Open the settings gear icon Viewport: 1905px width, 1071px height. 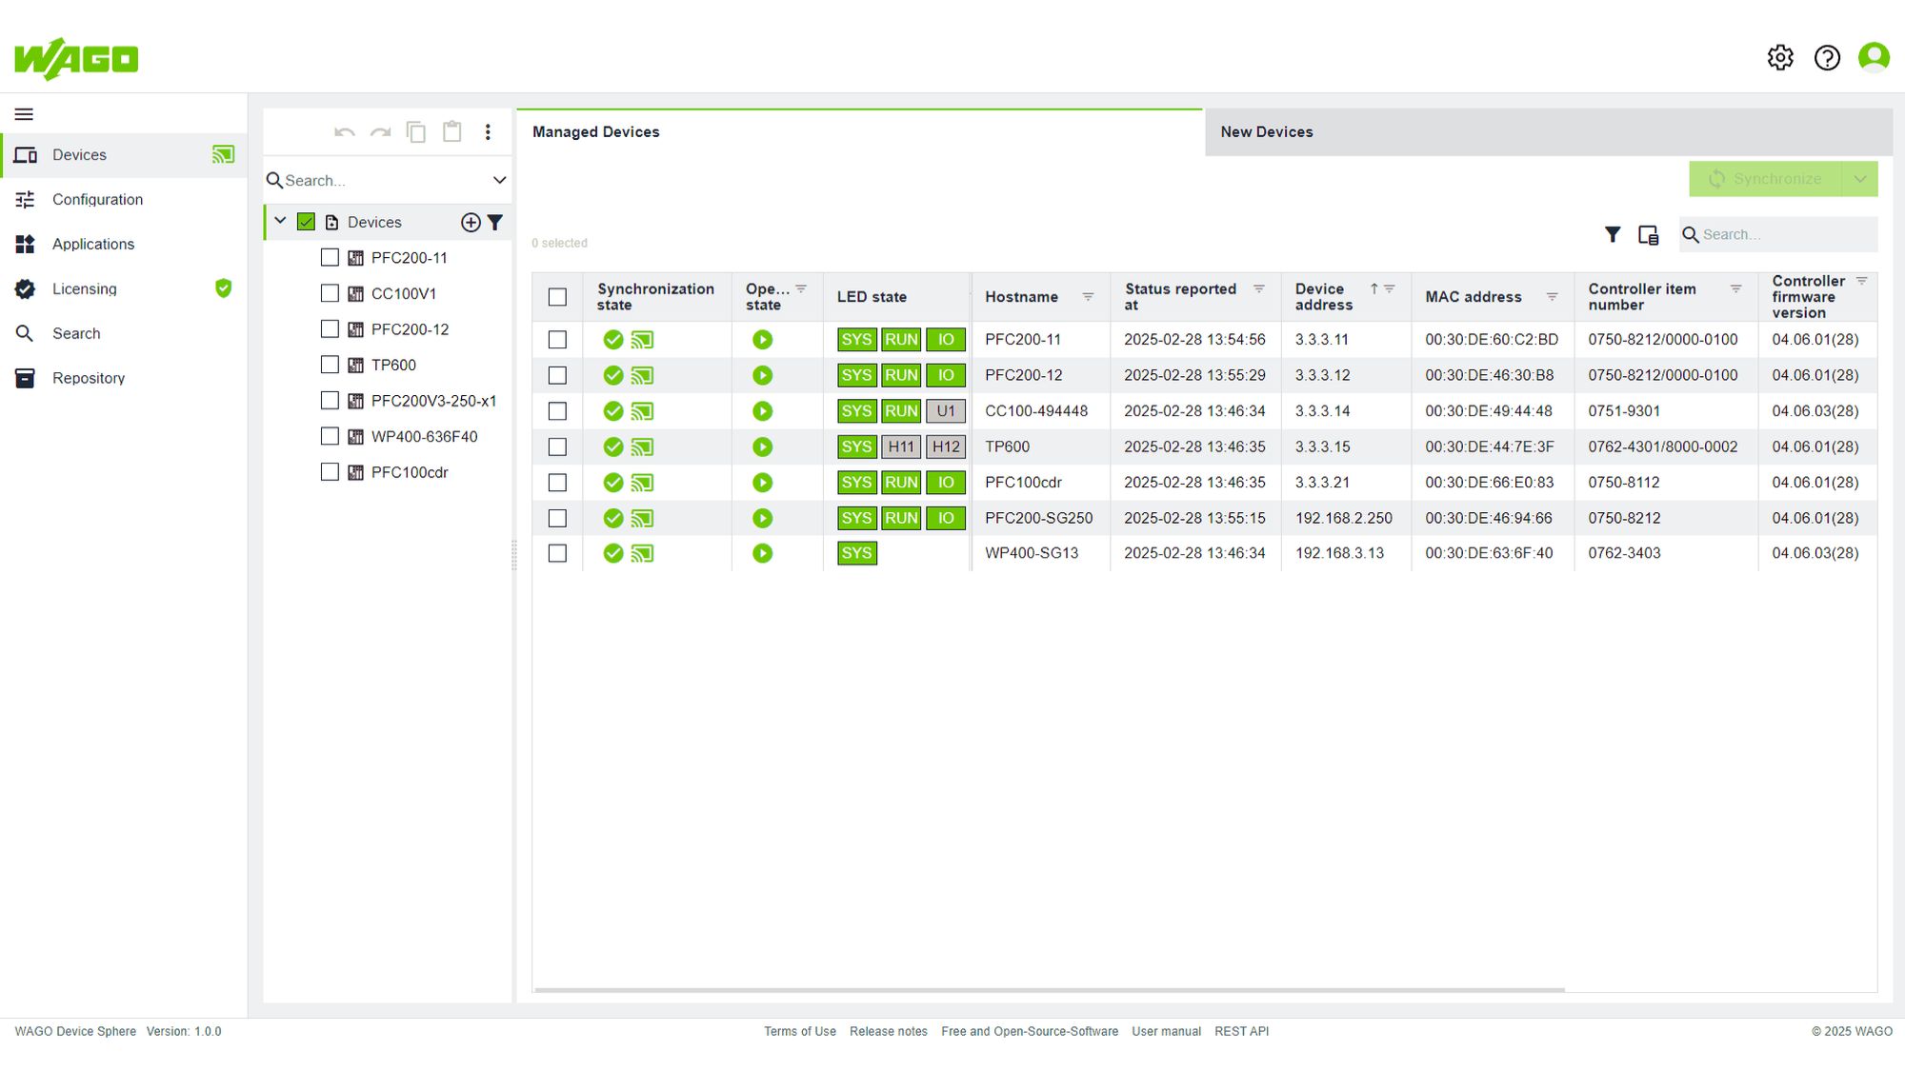1780,58
